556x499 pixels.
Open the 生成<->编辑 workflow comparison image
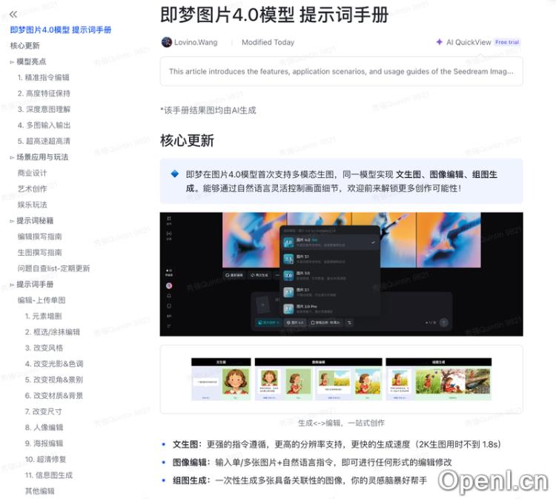[341, 379]
